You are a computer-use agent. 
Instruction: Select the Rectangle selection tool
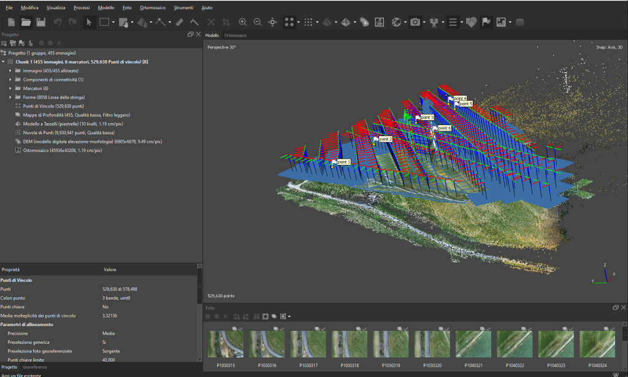point(104,23)
